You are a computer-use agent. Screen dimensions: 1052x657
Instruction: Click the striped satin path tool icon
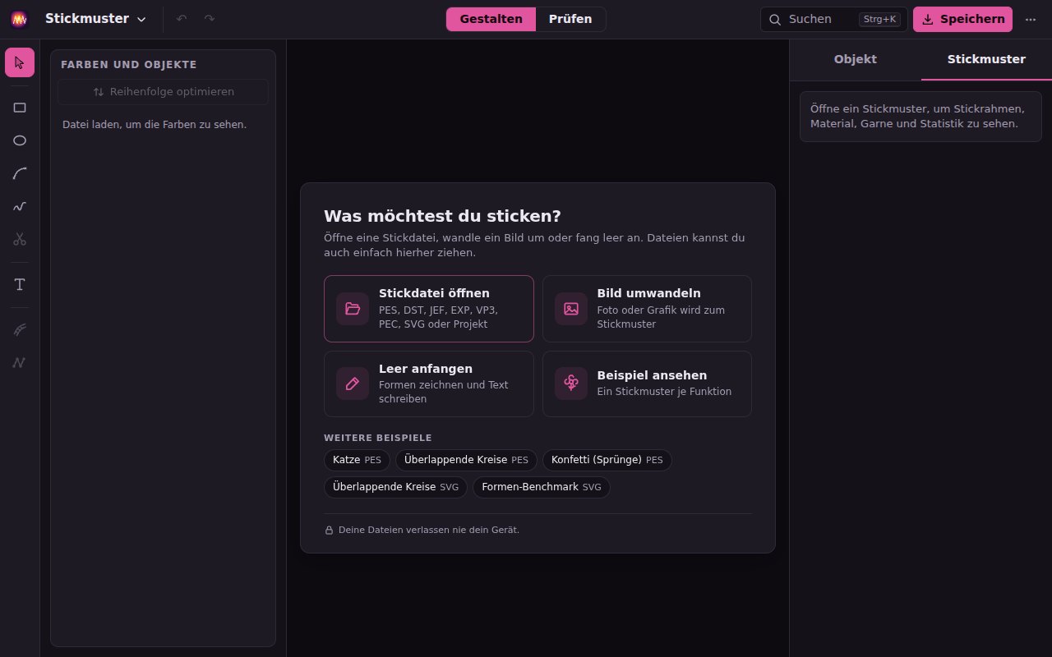[20, 329]
